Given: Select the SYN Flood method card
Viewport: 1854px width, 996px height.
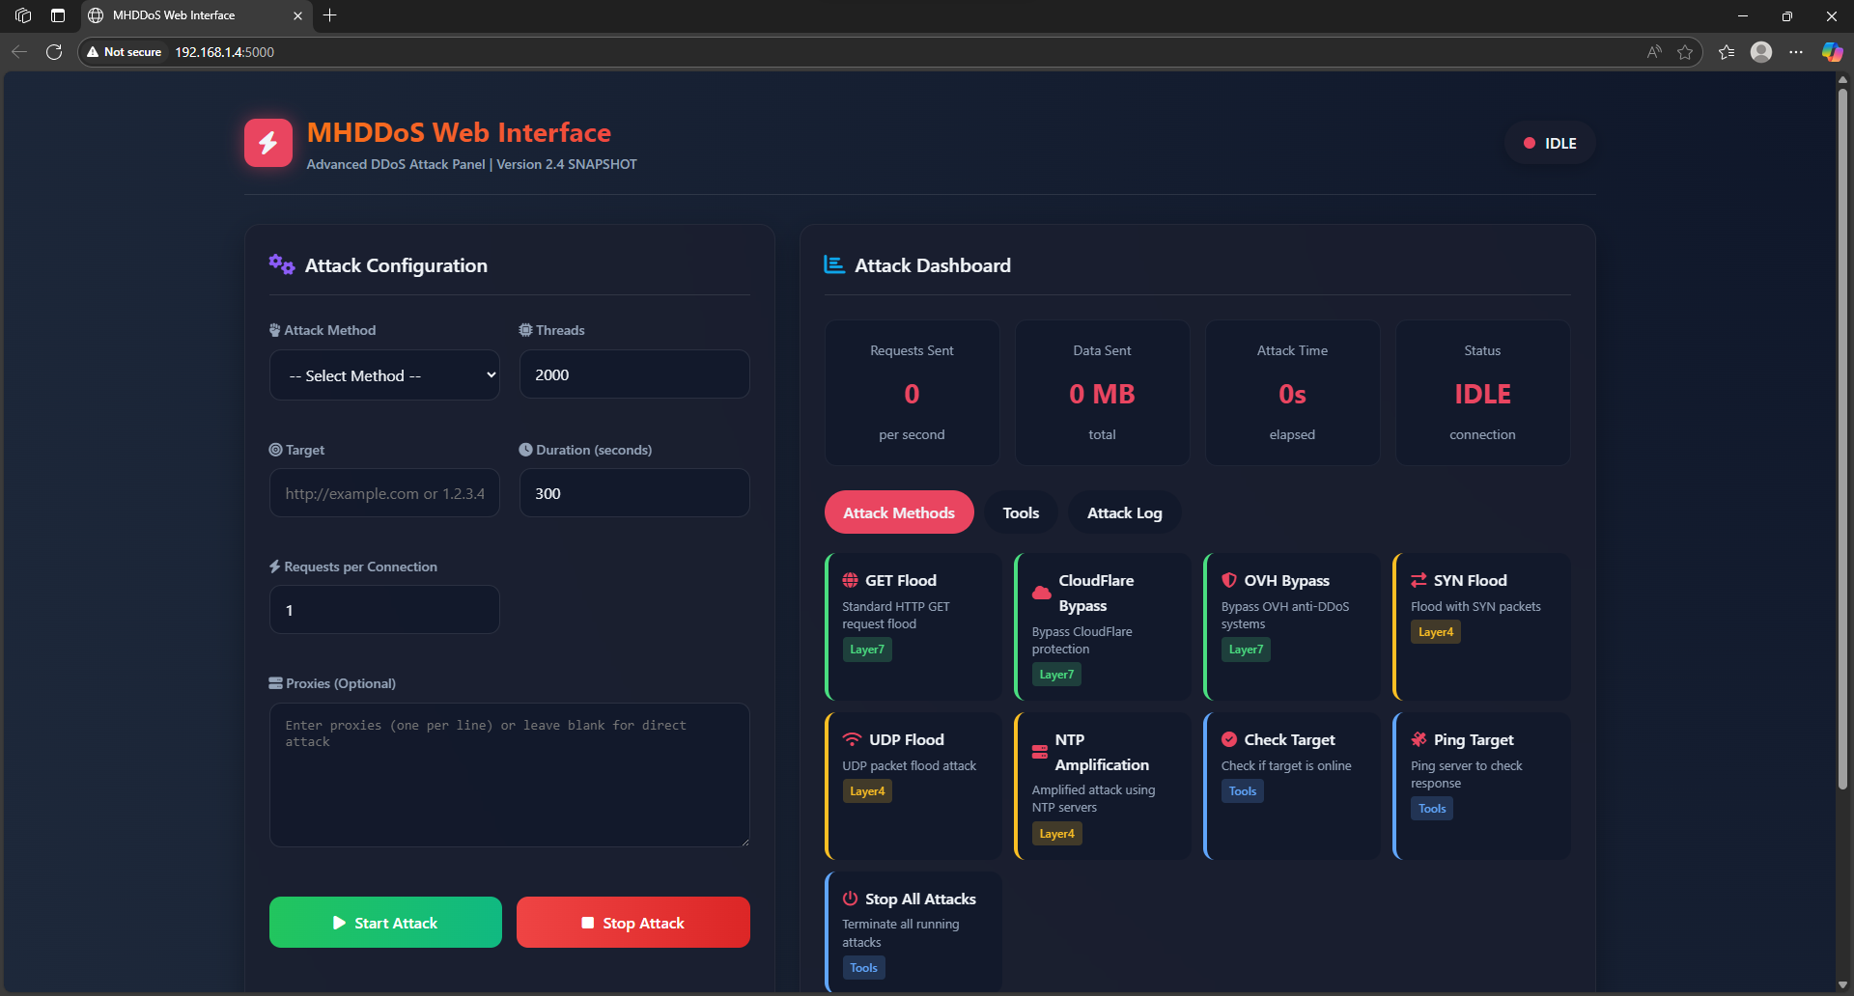Looking at the screenshot, I should (1482, 626).
